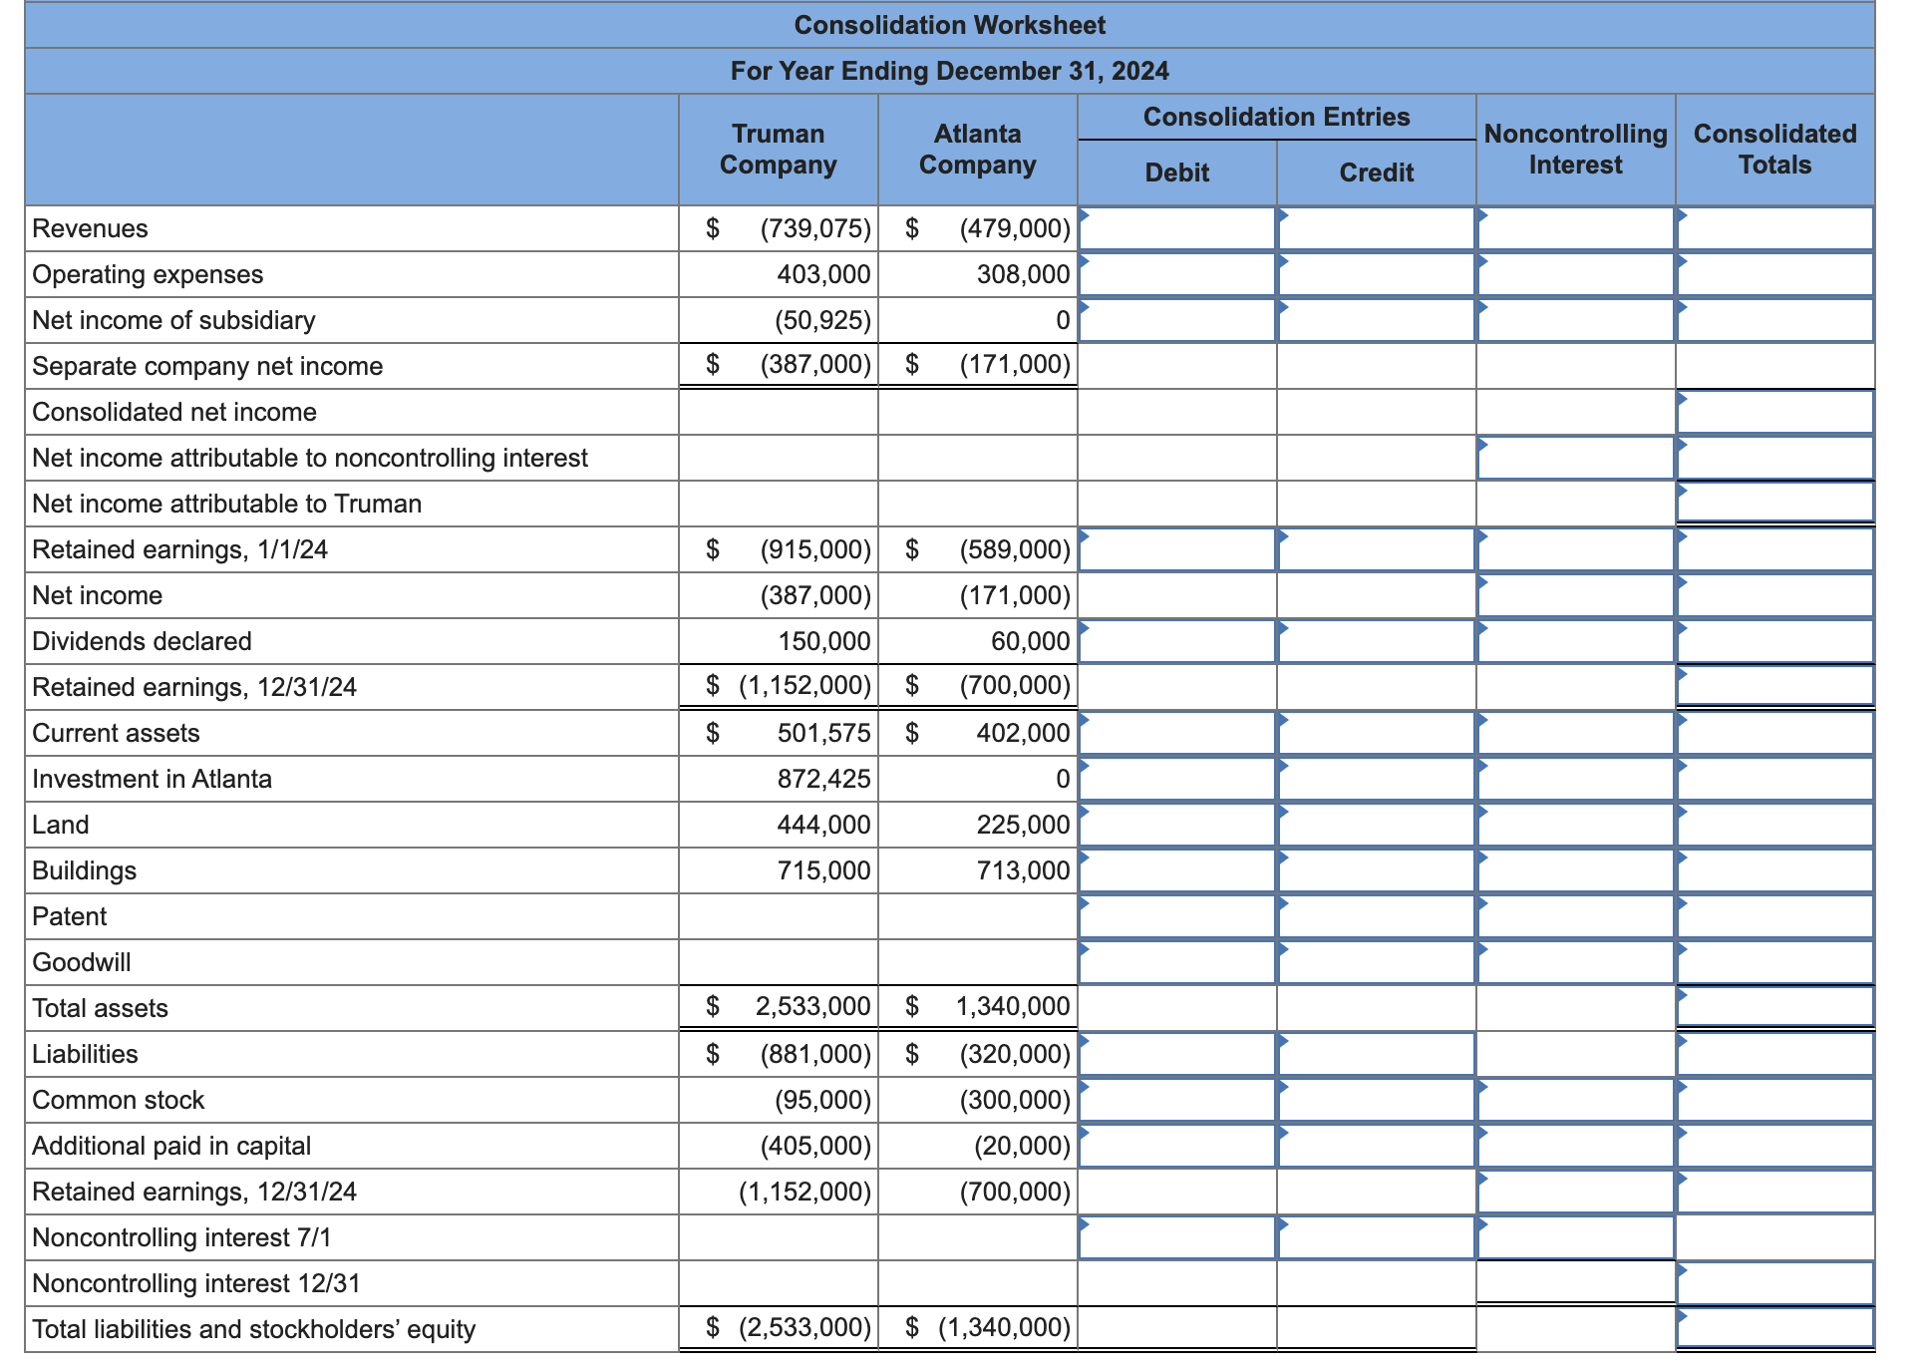Select Land Consolidated Totals cell
Viewport: 1922px width, 1372px height.
pos(1775,825)
